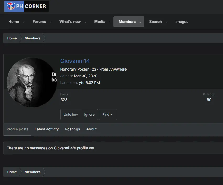Go to Members in top breadcrumb
Image resolution: width=223 pixels, height=185 pixels.
[x=32, y=38]
